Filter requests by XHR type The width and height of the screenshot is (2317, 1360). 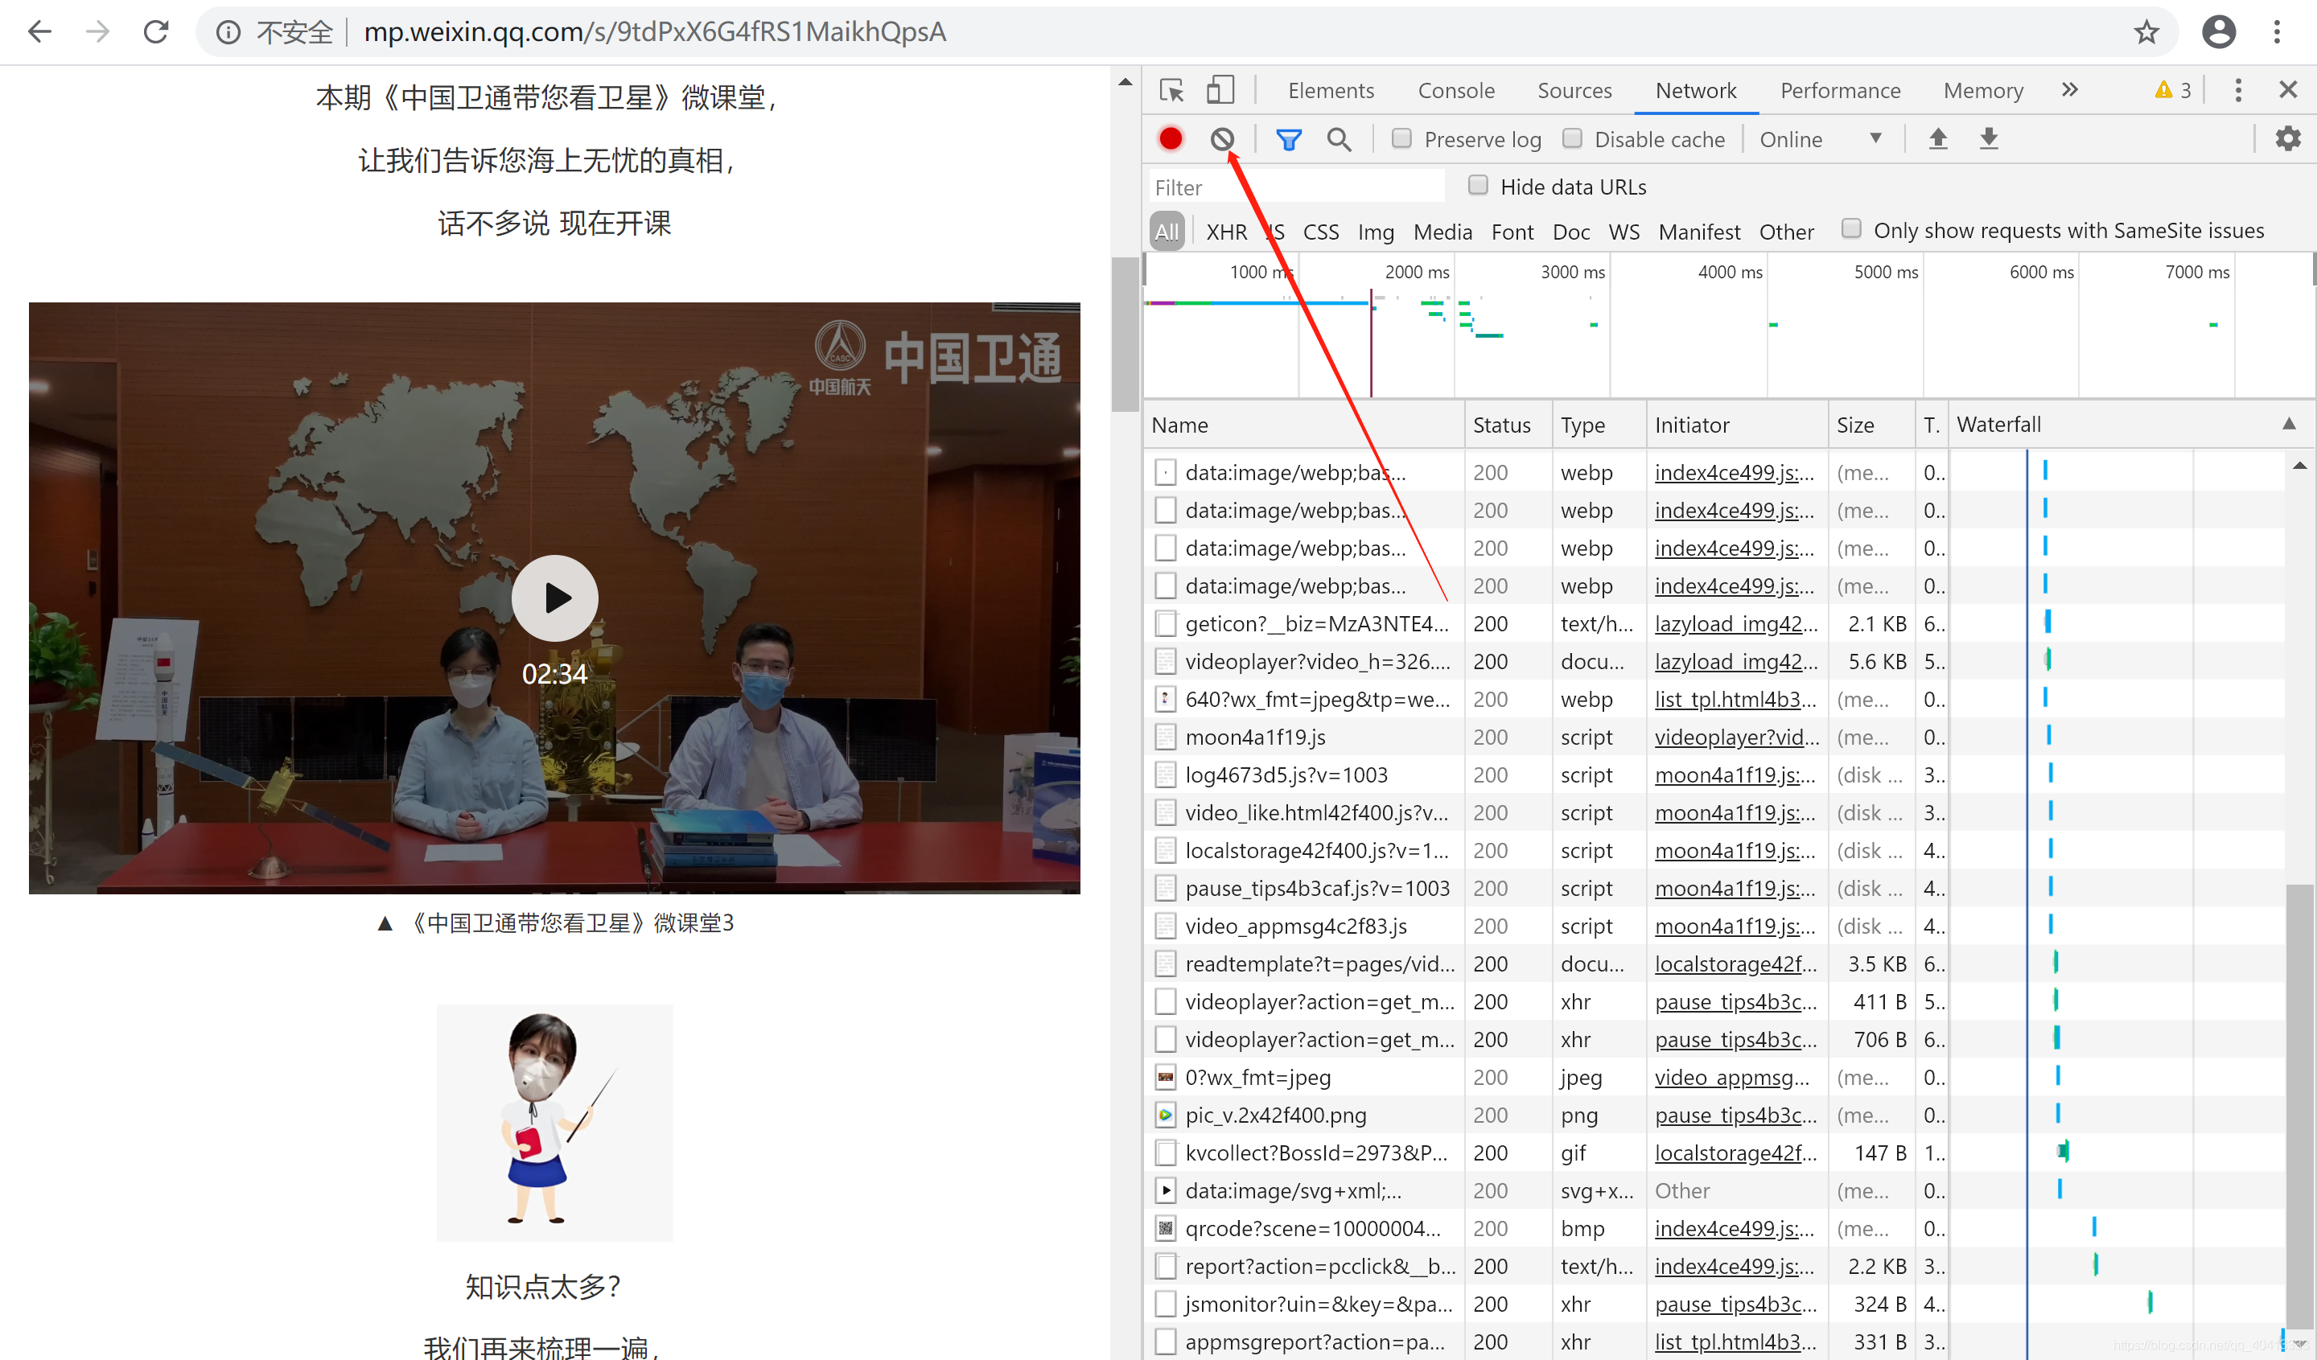coord(1227,232)
